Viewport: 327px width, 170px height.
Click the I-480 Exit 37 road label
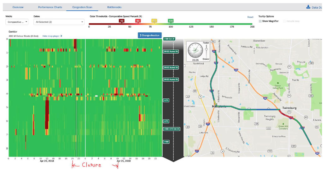[x=169, y=39]
